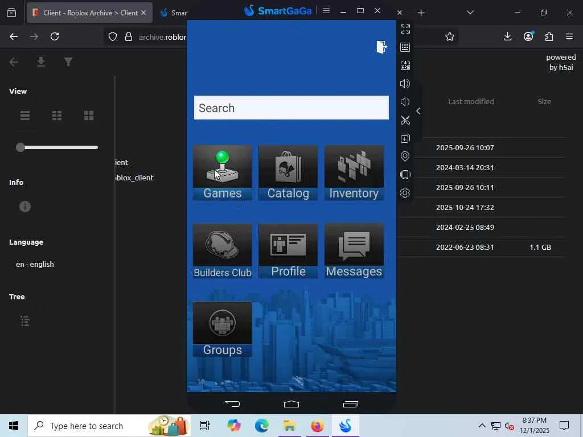The height and width of the screenshot is (437, 583).
Task: Open the Firefox application menu
Action: (569, 36)
